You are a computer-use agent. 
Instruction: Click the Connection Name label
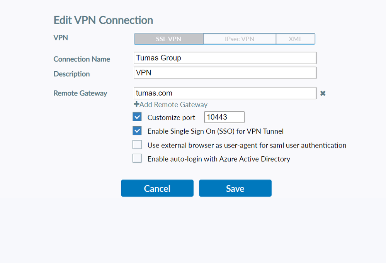click(82, 59)
